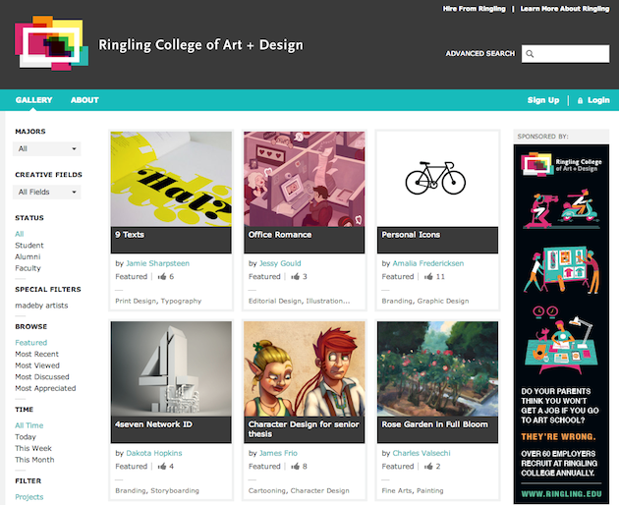Open the 9 Texts thumbnail

click(x=171, y=179)
